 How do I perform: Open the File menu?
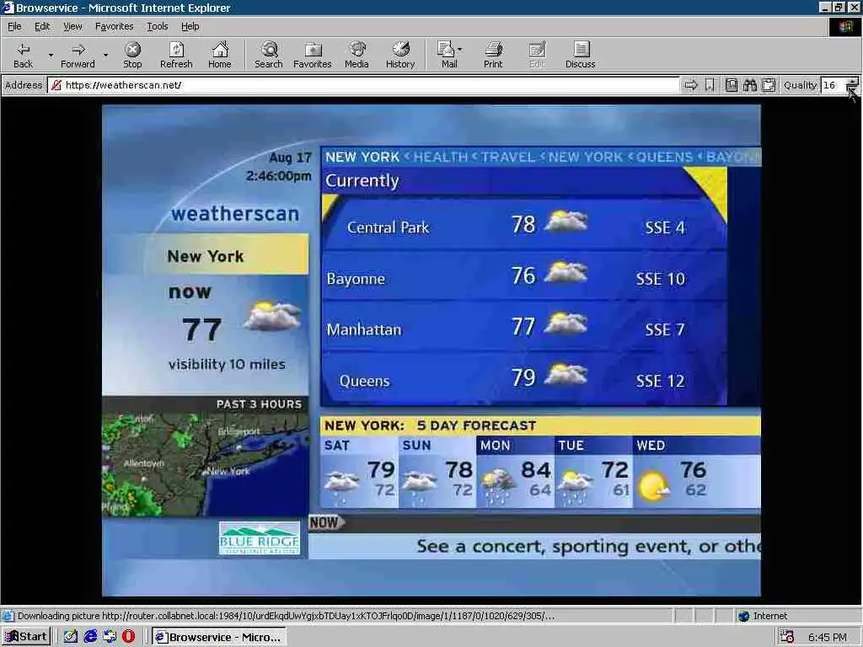(x=14, y=26)
